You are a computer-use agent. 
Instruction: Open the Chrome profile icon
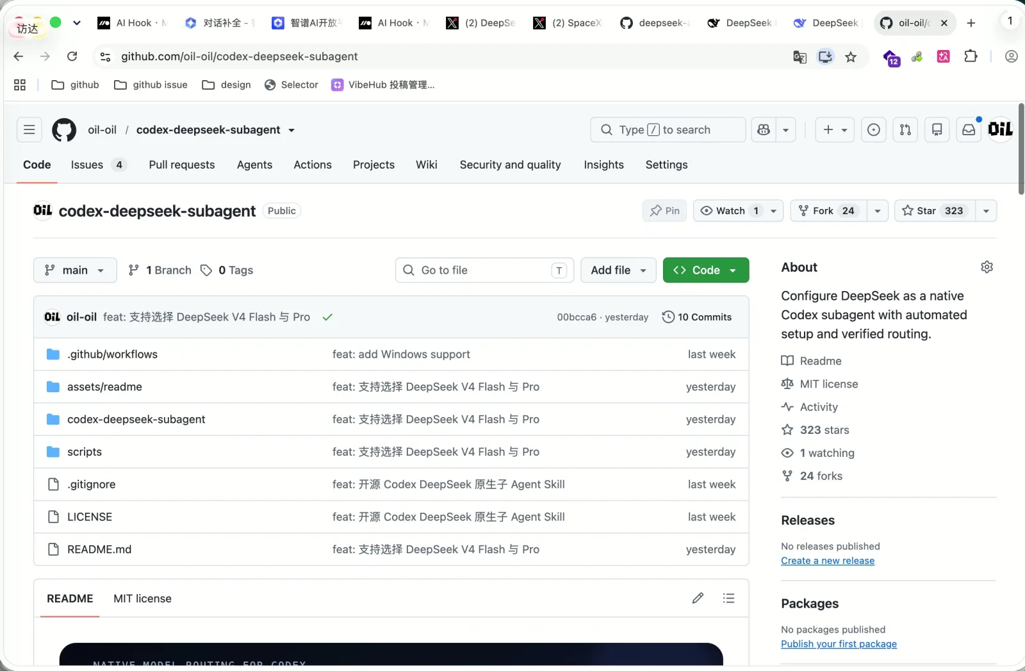(x=1011, y=56)
